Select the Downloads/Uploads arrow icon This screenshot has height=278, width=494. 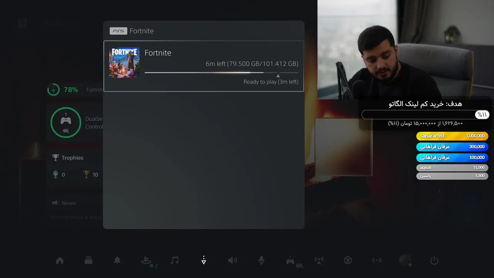tap(204, 261)
